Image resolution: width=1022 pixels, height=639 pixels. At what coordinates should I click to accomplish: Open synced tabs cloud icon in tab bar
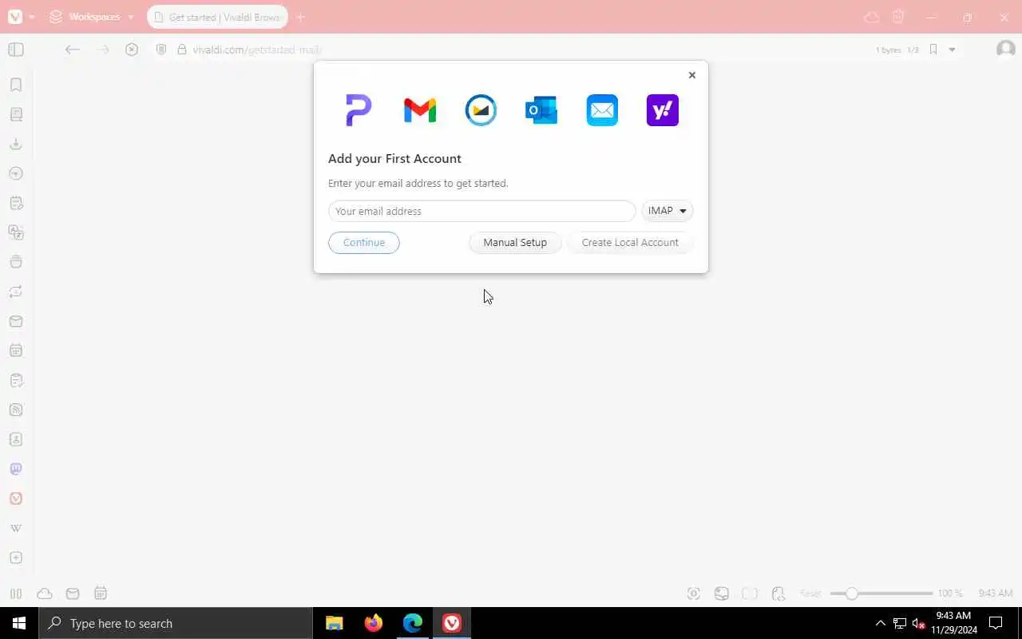pos(872,17)
